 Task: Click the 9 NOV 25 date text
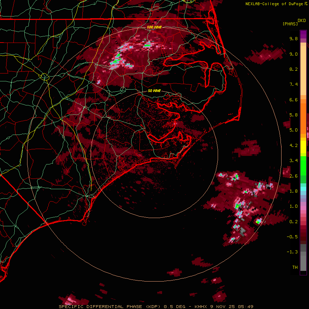(x=223, y=307)
